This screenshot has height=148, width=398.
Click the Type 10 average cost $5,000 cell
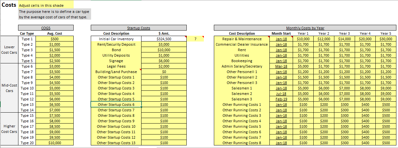click(55, 88)
